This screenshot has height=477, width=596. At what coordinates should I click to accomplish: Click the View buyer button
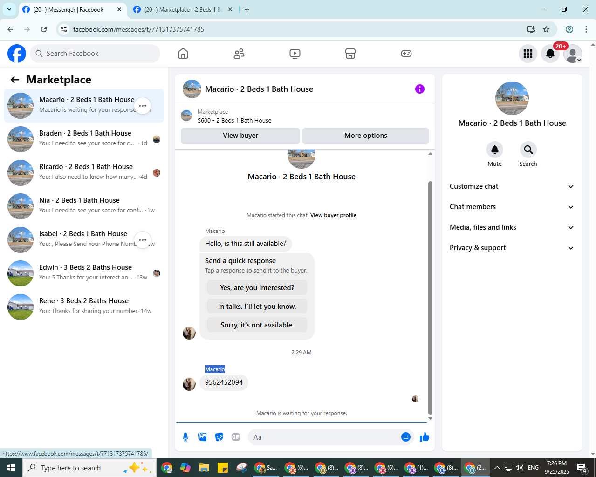pos(240,136)
